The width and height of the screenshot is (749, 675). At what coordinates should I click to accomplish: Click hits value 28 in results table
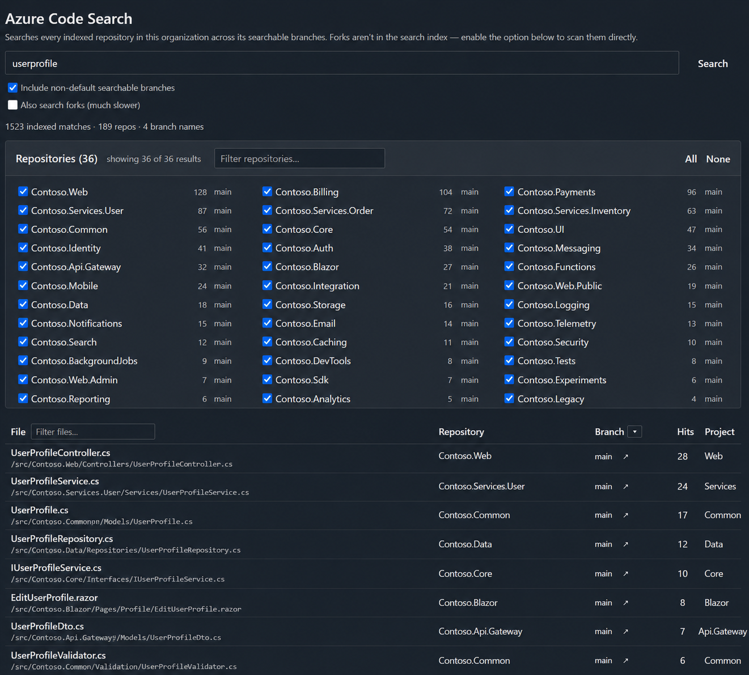pos(683,456)
